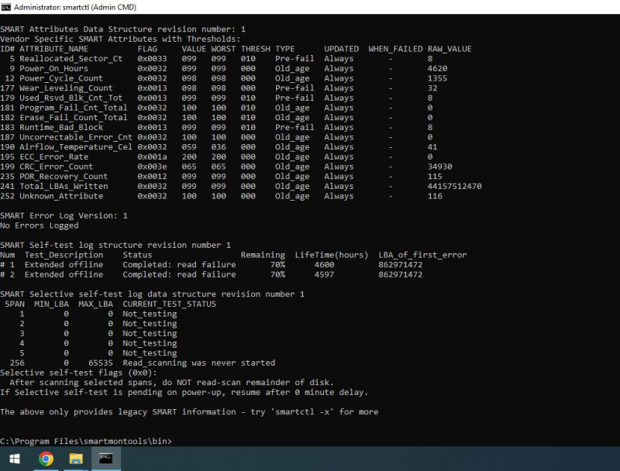Click 'Selective self-test flags (0x0):' line
This screenshot has height=471, width=620.
click(x=78, y=373)
